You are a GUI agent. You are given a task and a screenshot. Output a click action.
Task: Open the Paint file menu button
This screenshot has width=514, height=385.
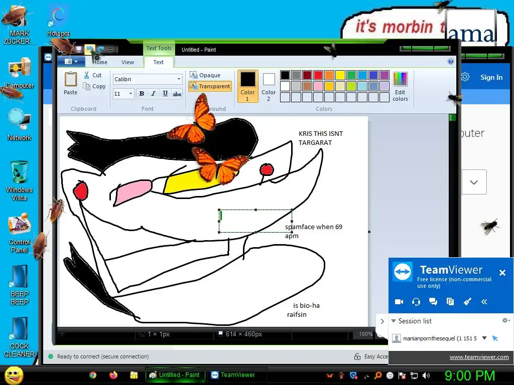click(x=71, y=62)
